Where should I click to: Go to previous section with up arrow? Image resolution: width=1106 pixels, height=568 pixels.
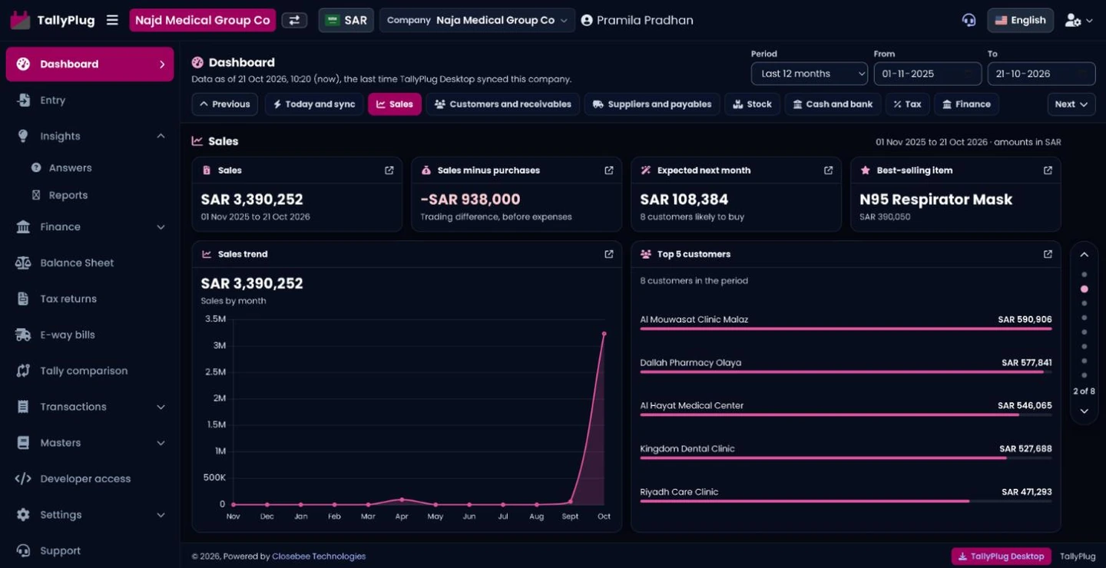coord(1084,255)
